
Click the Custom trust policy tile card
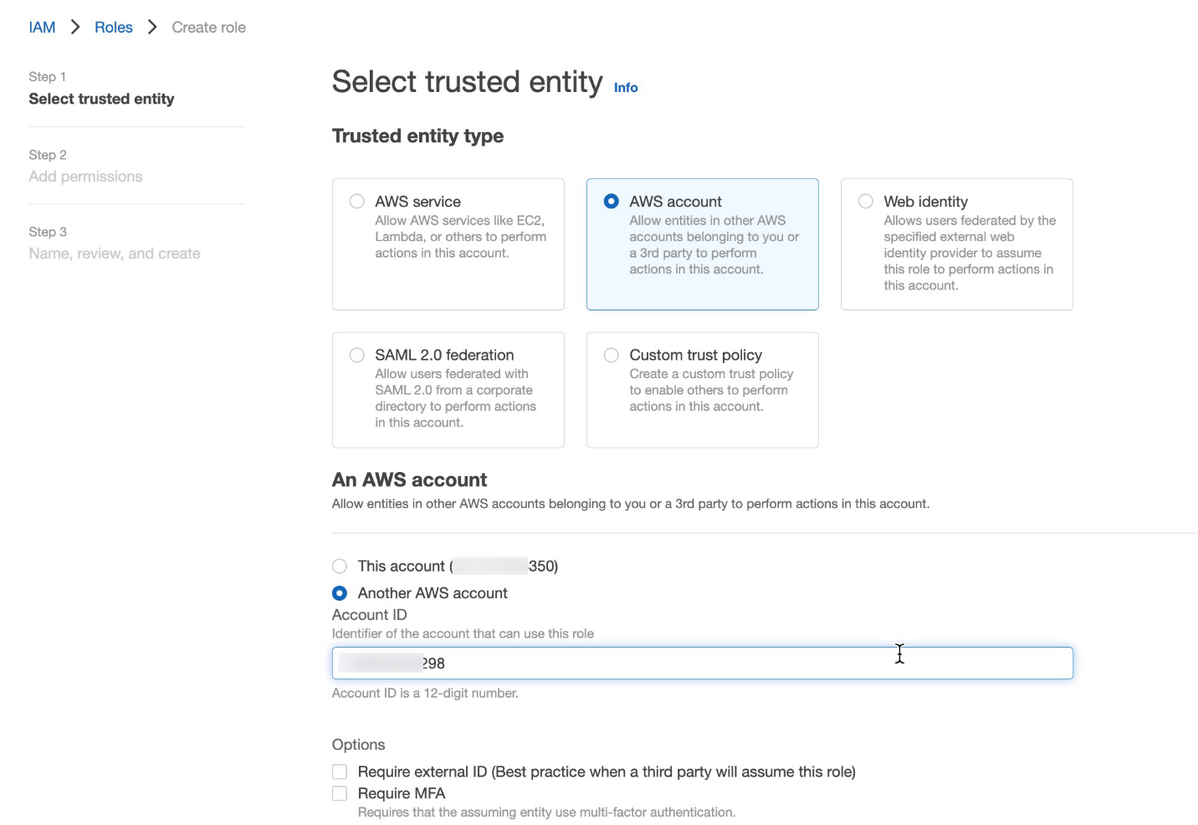coord(702,390)
